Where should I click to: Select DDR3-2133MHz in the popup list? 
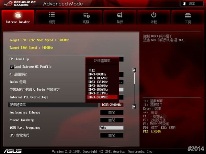point(98,93)
